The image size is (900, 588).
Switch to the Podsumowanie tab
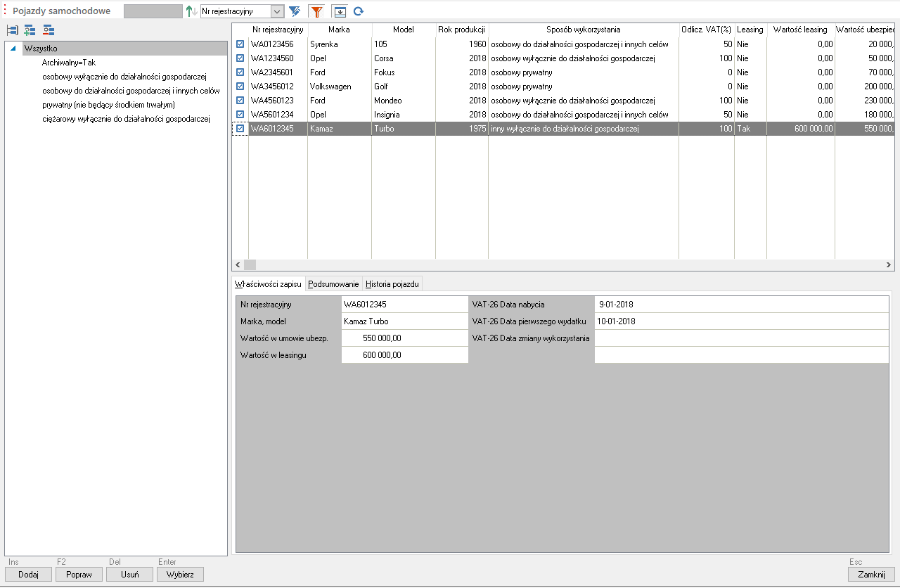(333, 284)
